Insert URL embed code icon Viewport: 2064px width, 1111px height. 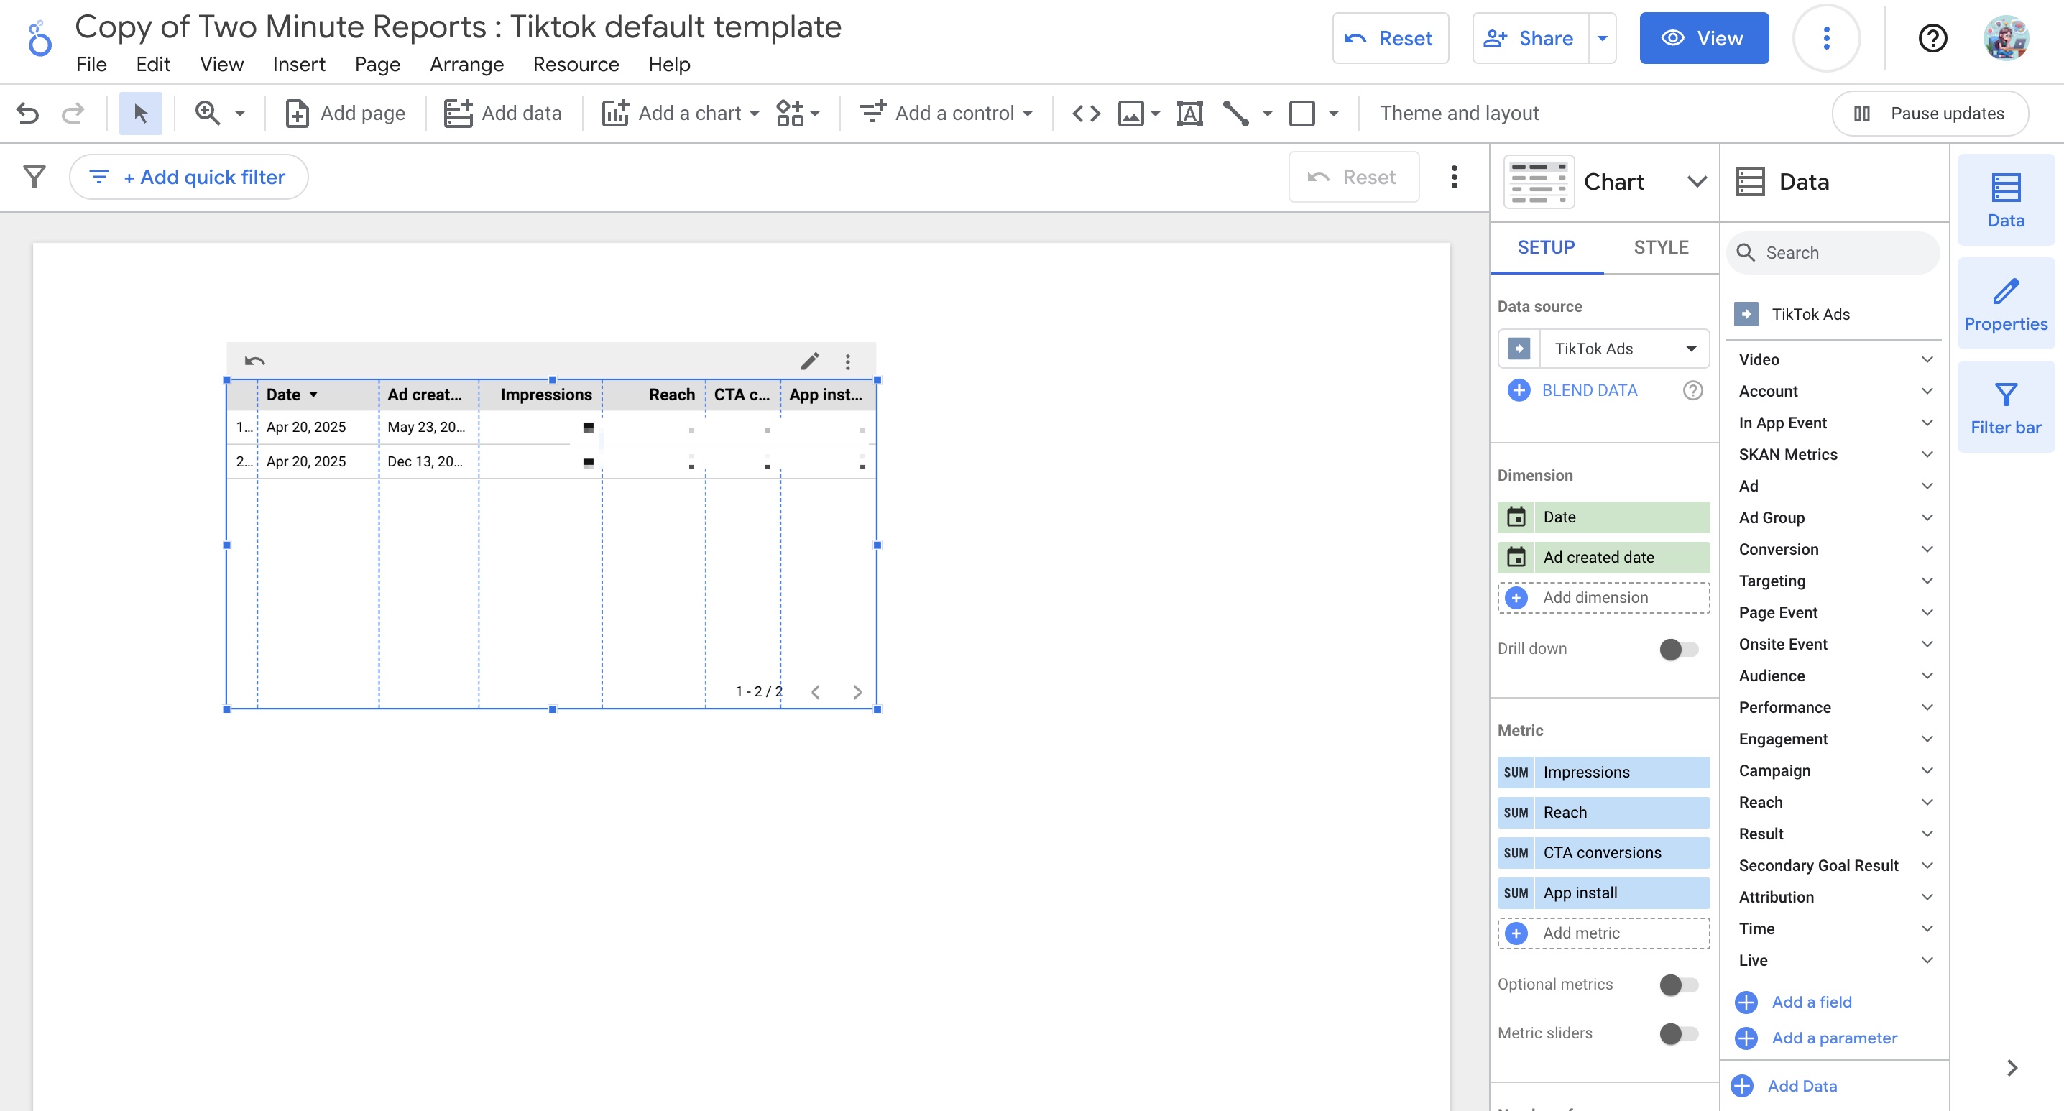1086,114
